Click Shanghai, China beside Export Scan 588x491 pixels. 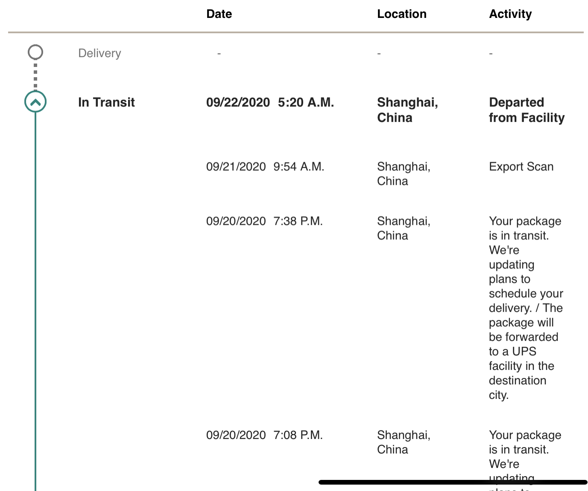pos(404,174)
